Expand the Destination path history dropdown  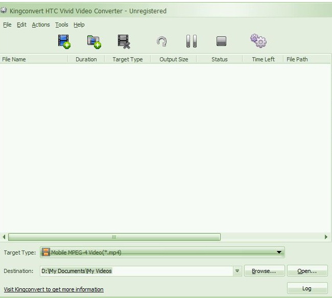coord(237,271)
